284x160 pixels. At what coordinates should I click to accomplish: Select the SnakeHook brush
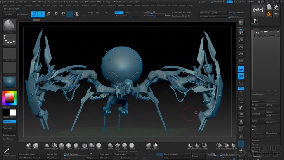point(47,146)
